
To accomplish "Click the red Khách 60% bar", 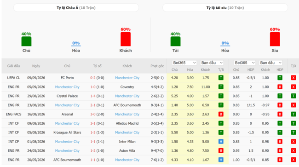I will (126, 39).
